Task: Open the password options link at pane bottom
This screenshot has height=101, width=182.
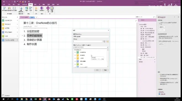Action: (x=161, y=92)
